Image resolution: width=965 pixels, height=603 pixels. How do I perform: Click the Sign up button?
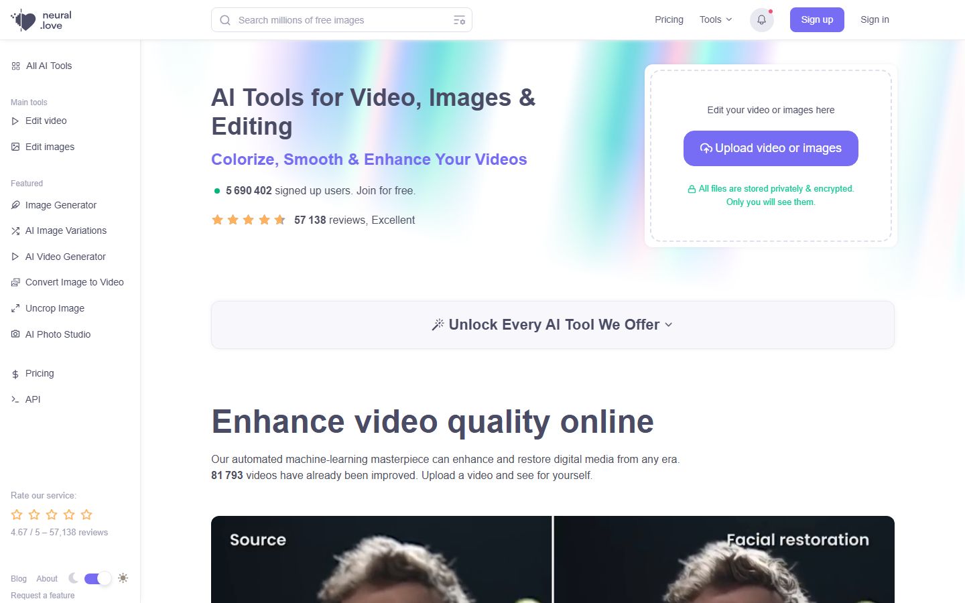(817, 20)
